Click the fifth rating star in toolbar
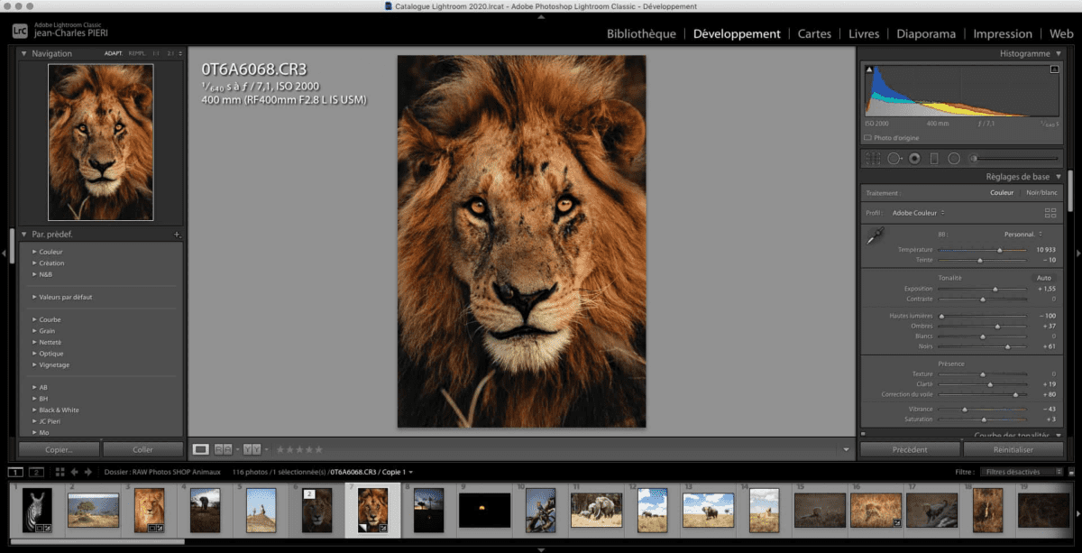Image resolution: width=1082 pixels, height=553 pixels. pyautogui.click(x=318, y=448)
